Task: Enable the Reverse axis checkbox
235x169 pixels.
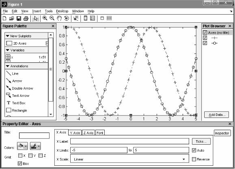Action: 194,159
